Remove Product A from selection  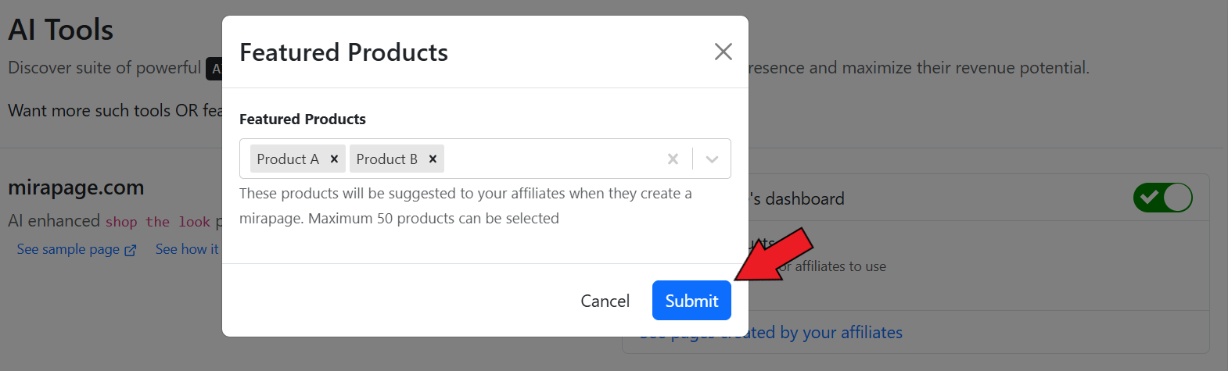click(x=334, y=159)
